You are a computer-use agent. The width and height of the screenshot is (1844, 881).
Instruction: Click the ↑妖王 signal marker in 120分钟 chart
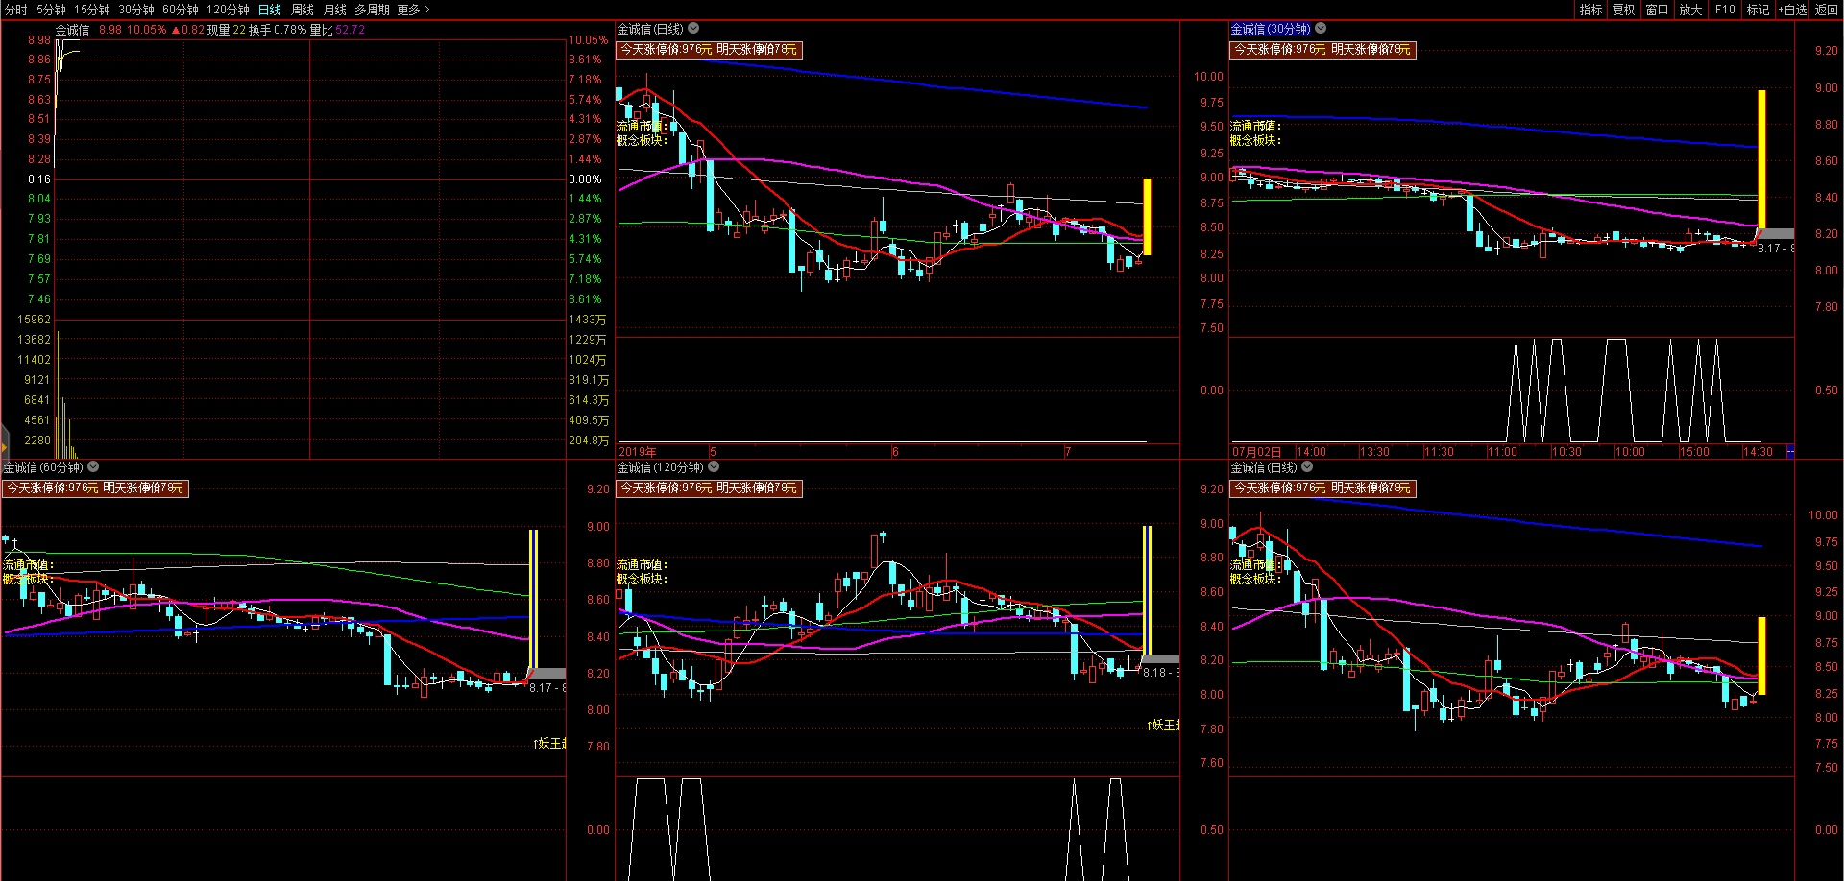[1163, 725]
